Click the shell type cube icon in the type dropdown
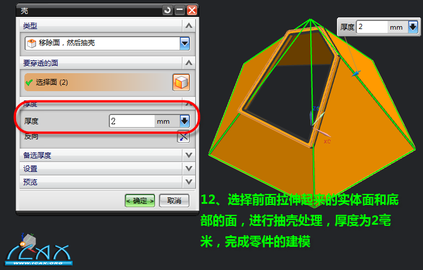Image resolution: width=423 pixels, height=270 pixels. 31,43
